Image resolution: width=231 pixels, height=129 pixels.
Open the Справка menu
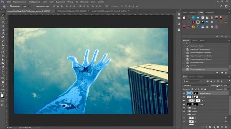point(101,2)
